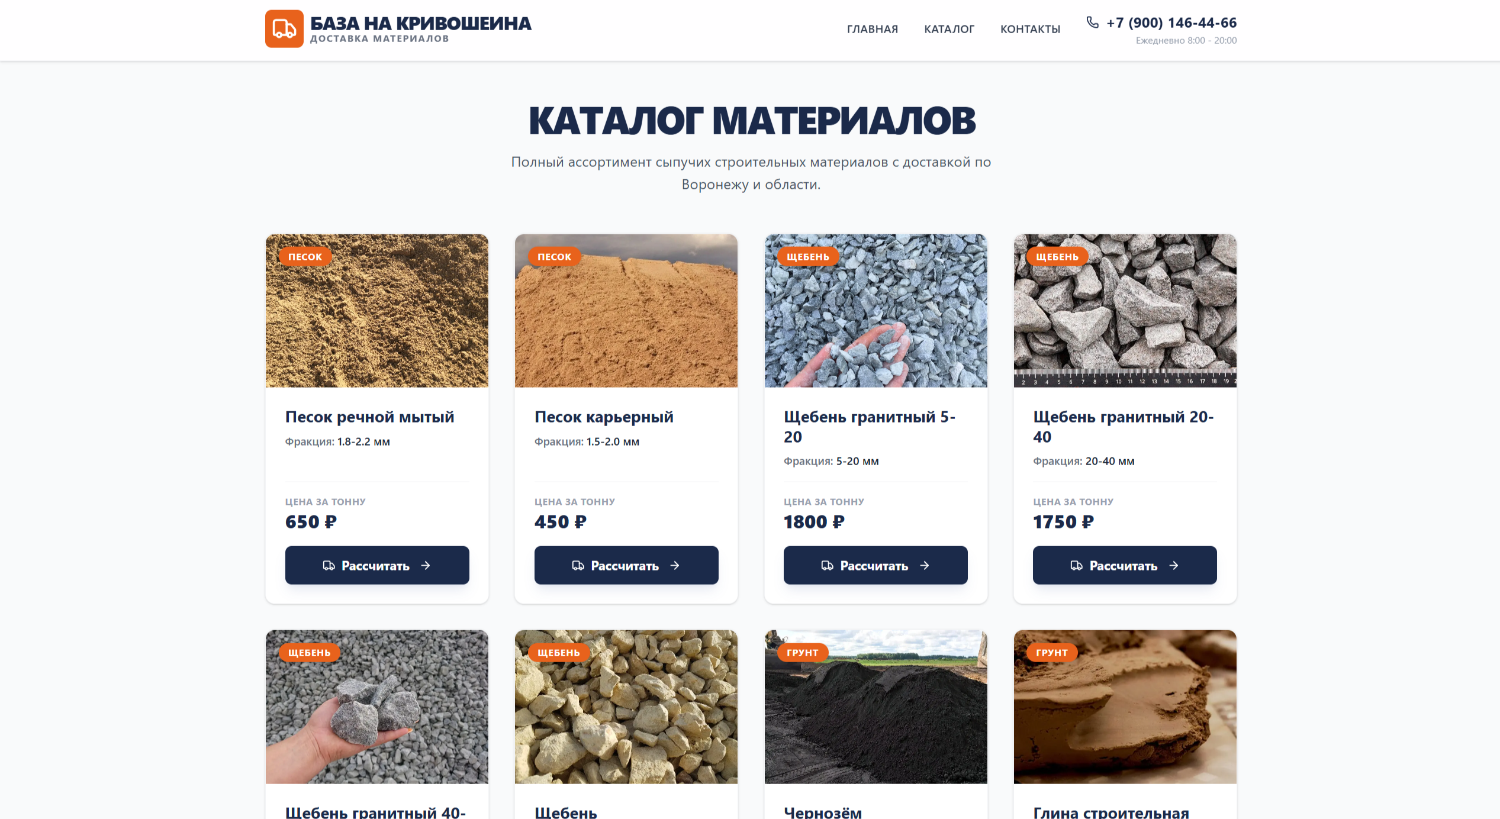1500x819 pixels.
Task: Open the КАТАЛОГ navigation item
Action: click(x=949, y=29)
